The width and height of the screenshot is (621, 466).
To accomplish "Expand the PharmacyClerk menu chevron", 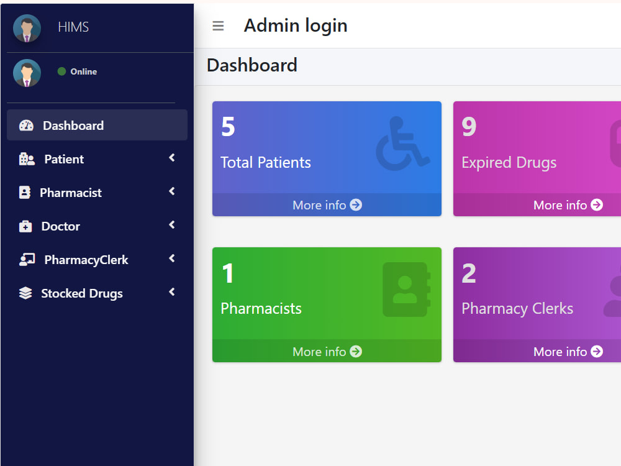I will [172, 258].
